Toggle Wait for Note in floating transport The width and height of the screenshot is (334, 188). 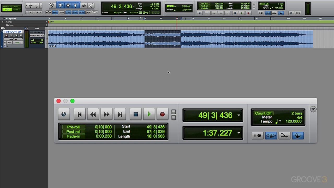(x=258, y=136)
